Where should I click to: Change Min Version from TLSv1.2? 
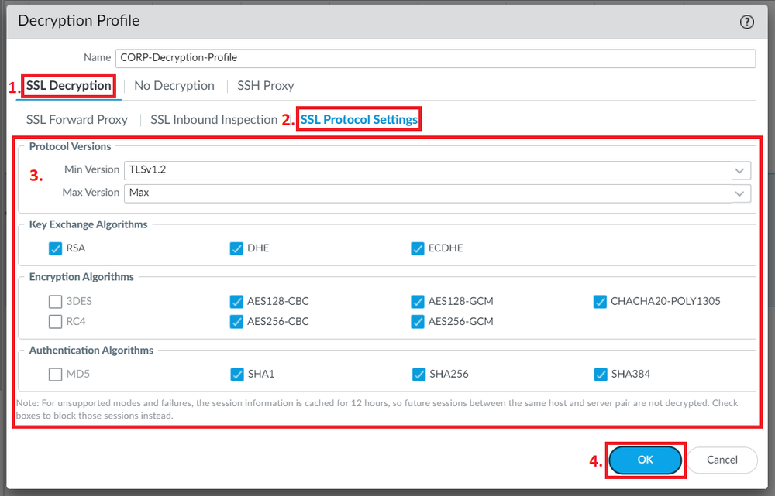point(434,169)
